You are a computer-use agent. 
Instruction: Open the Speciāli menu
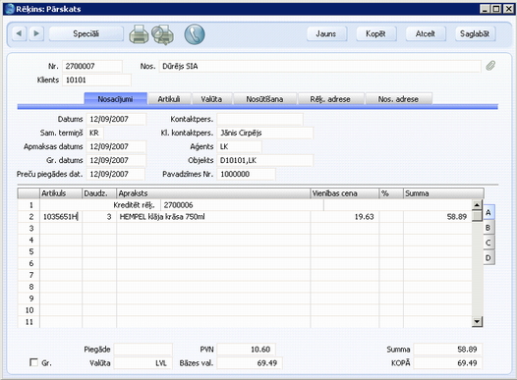(x=86, y=33)
